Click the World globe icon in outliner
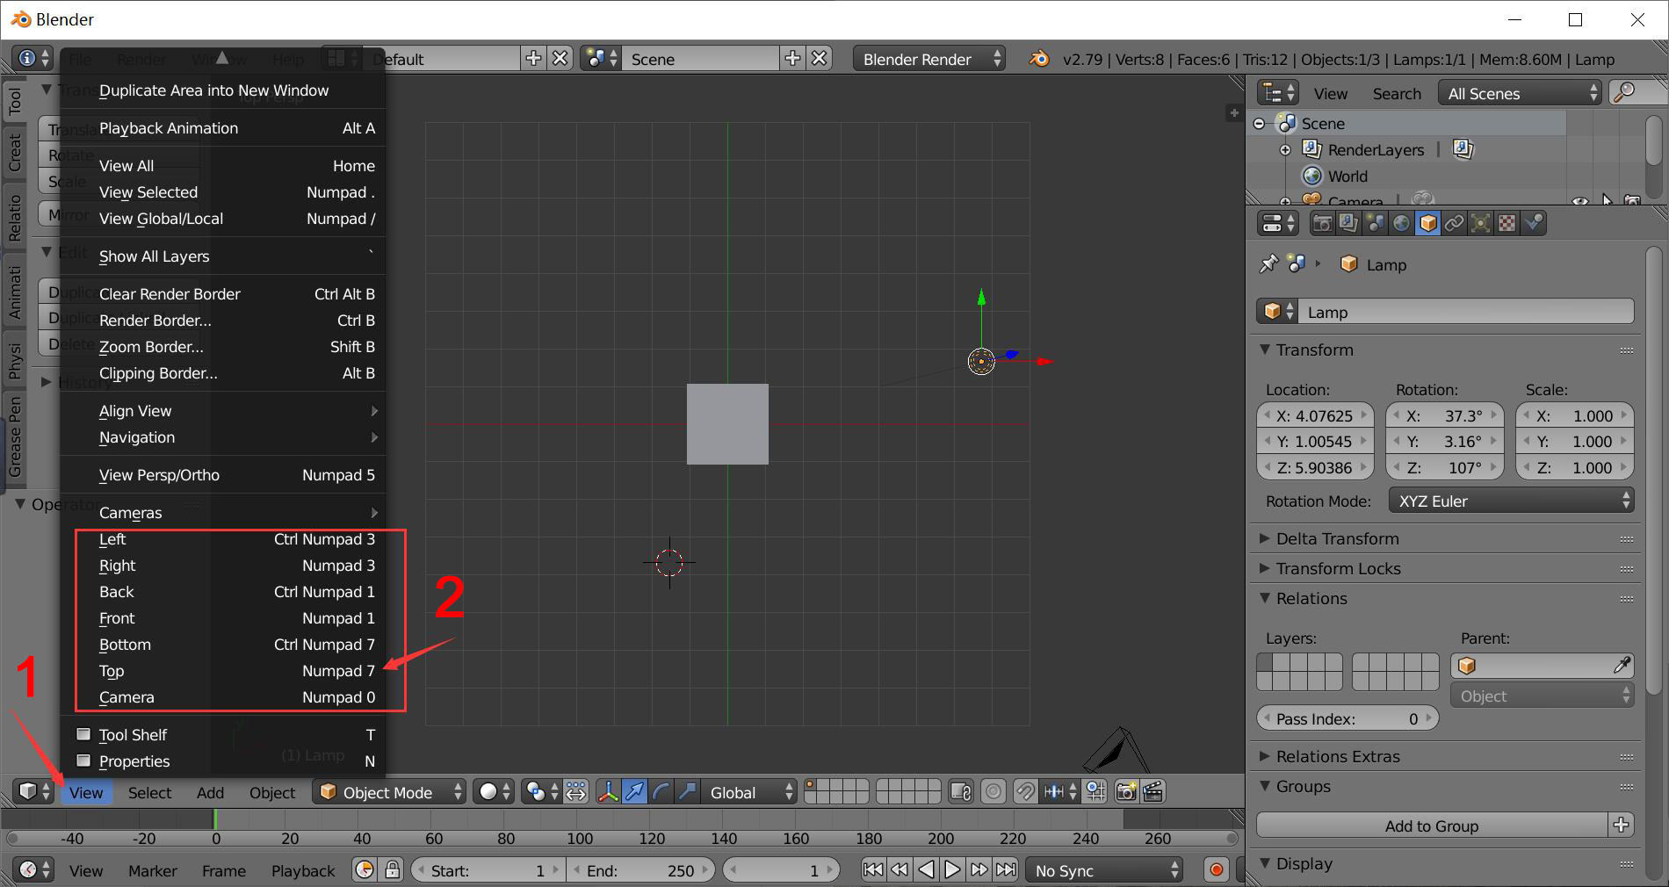1669x887 pixels. coord(1311,176)
